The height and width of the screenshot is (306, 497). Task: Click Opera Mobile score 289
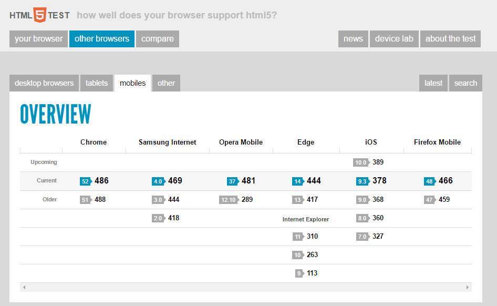247,199
